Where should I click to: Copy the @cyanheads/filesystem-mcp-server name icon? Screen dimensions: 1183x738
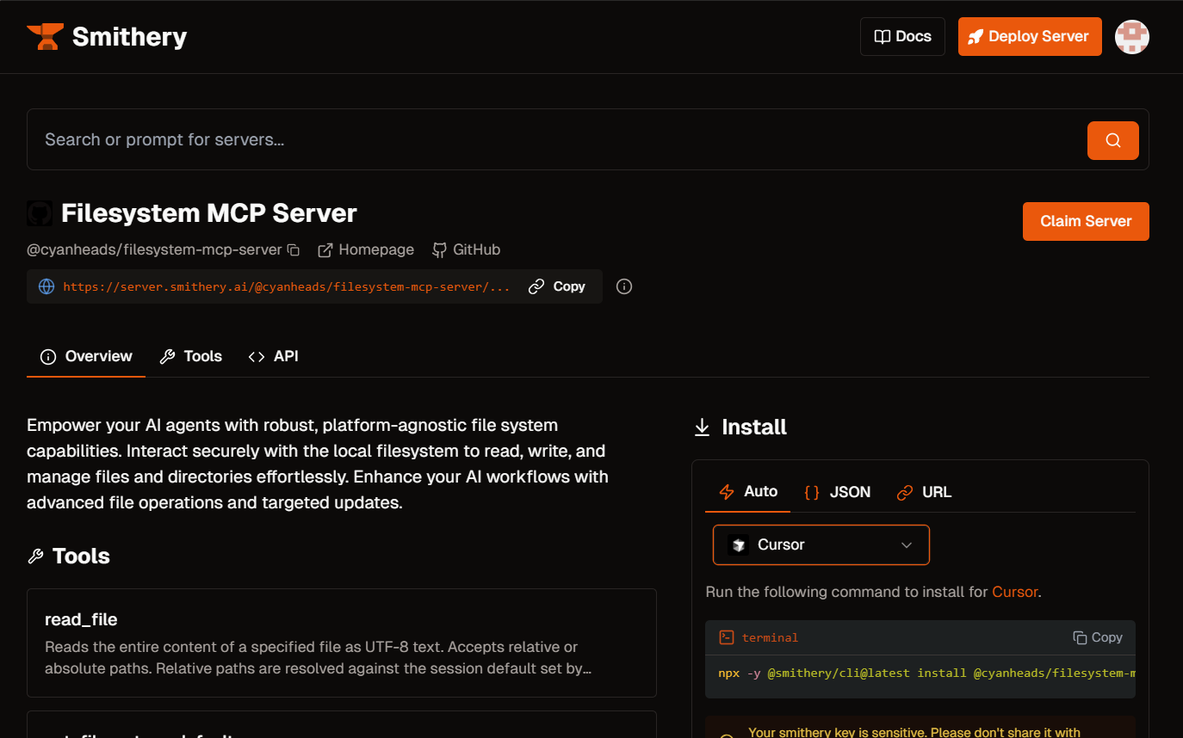click(x=294, y=249)
